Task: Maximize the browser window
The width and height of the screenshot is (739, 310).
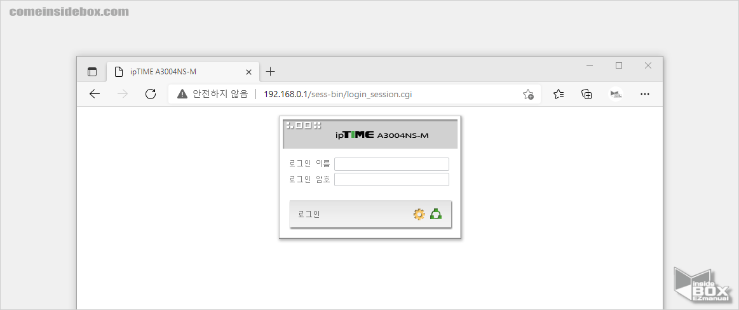Action: click(x=619, y=66)
